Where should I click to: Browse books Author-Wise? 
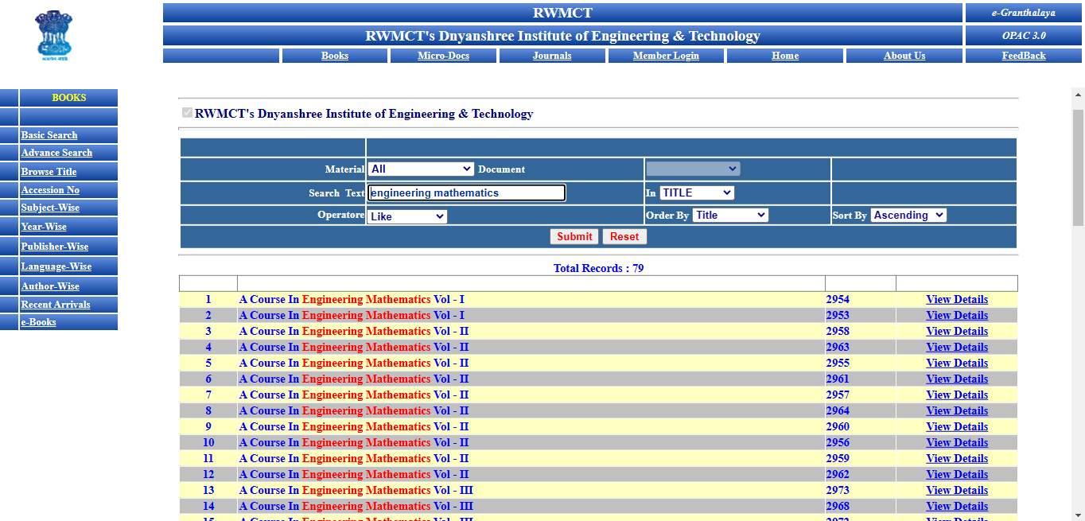point(50,286)
